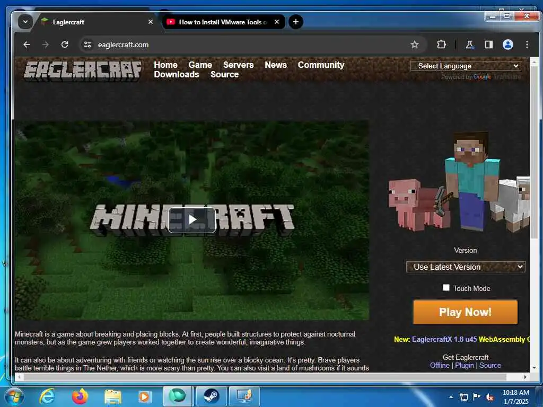Expand the Select Language dropdown

pyautogui.click(x=466, y=66)
